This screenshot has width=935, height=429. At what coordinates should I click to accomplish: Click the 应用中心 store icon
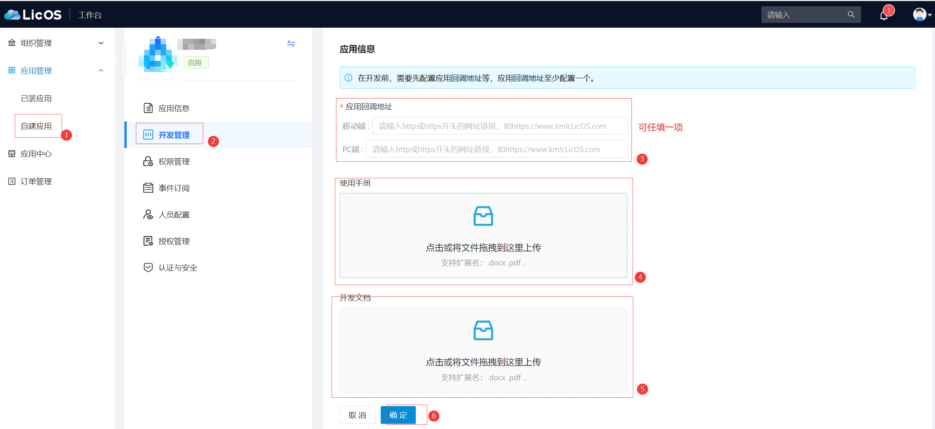(x=12, y=154)
